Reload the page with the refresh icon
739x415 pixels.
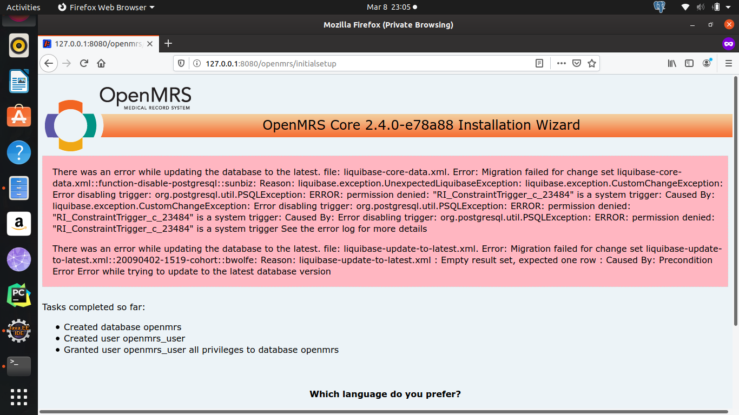[x=84, y=63]
